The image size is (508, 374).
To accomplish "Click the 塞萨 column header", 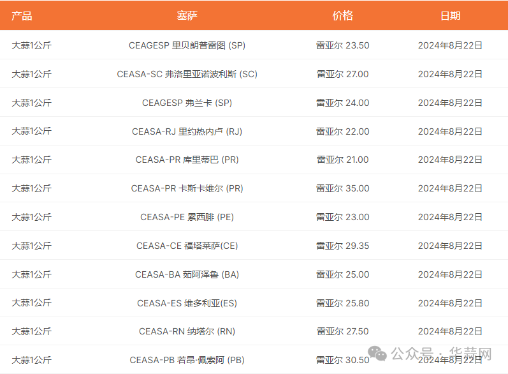I will pos(187,16).
